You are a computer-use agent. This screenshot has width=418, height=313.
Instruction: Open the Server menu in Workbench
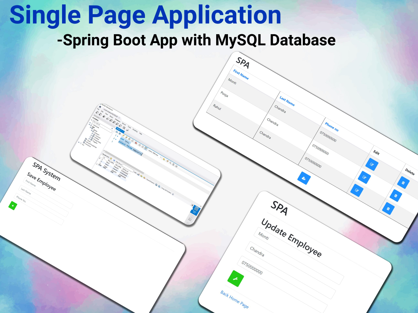(x=124, y=124)
